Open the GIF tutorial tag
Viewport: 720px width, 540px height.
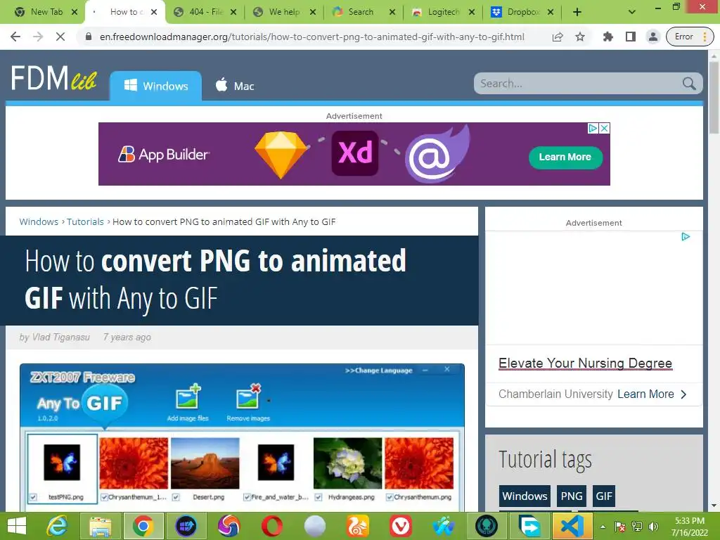point(604,496)
